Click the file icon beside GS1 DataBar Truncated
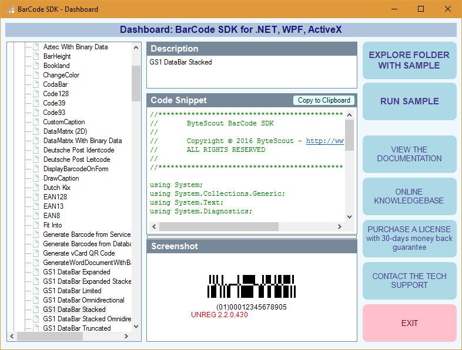This screenshot has width=462, height=350. click(x=36, y=328)
